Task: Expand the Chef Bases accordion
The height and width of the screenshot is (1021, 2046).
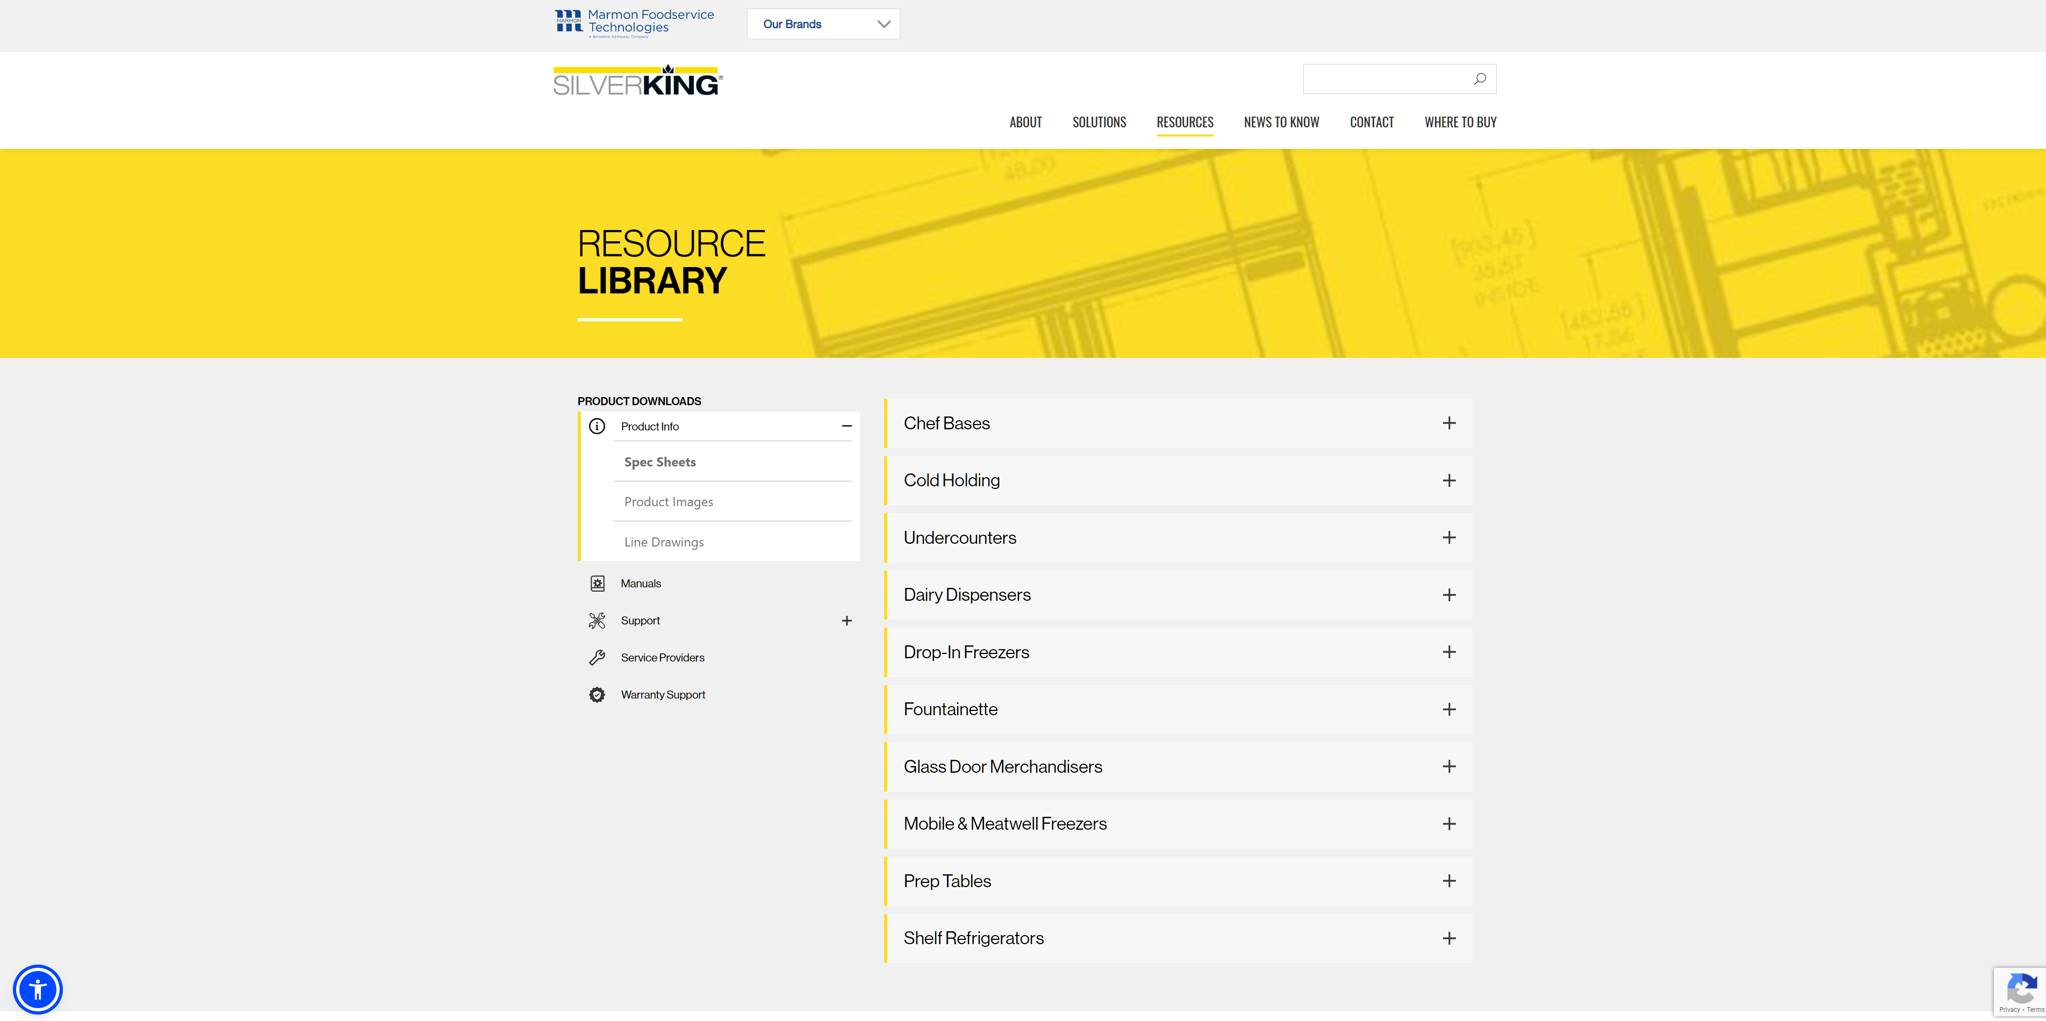Action: click(x=1449, y=423)
